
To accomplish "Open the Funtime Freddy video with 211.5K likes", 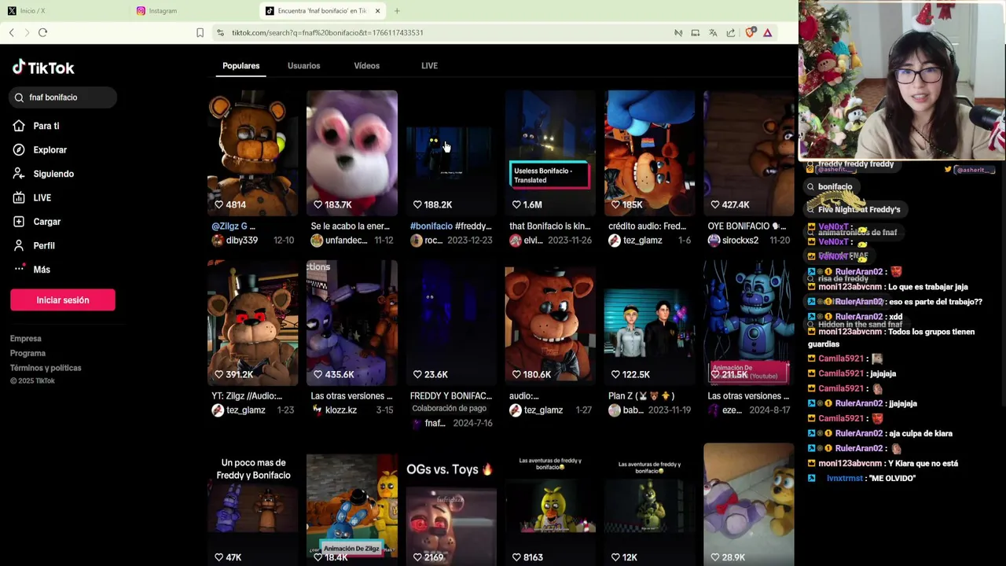I will click(x=748, y=323).
